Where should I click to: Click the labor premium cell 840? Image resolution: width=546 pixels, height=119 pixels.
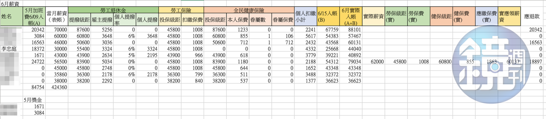[192, 81]
